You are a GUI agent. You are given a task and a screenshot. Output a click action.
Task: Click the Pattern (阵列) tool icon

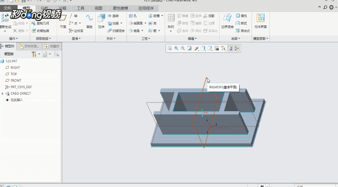[171, 18]
